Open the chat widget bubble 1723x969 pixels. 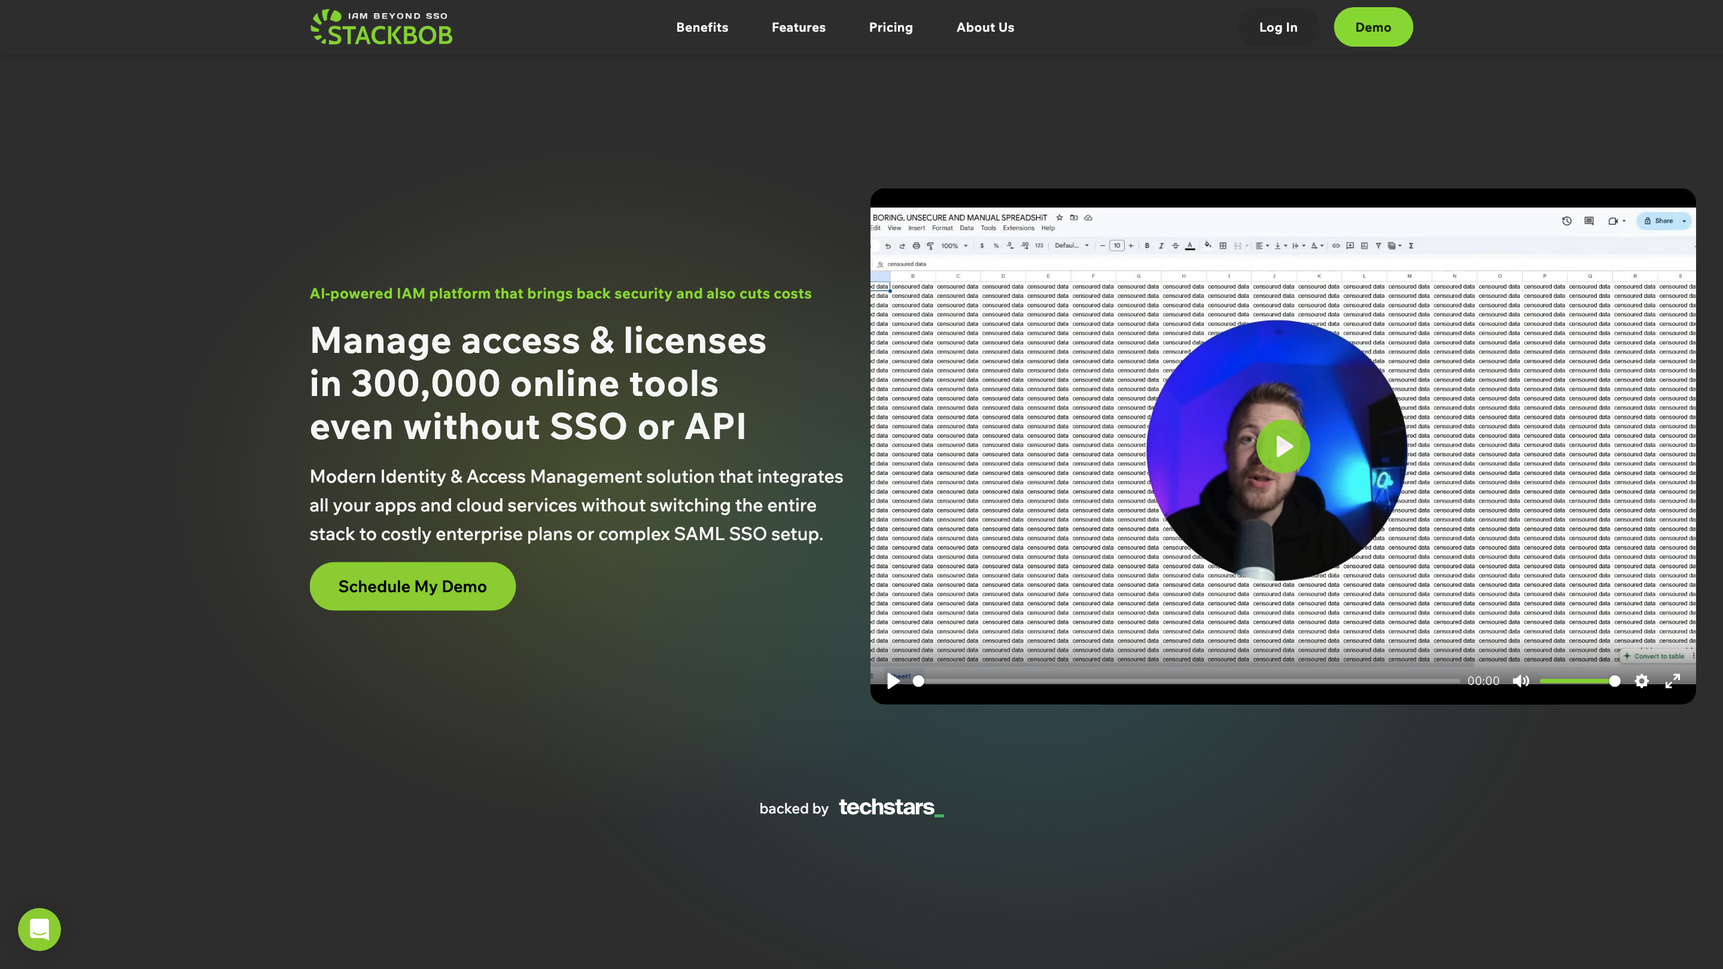tap(39, 929)
